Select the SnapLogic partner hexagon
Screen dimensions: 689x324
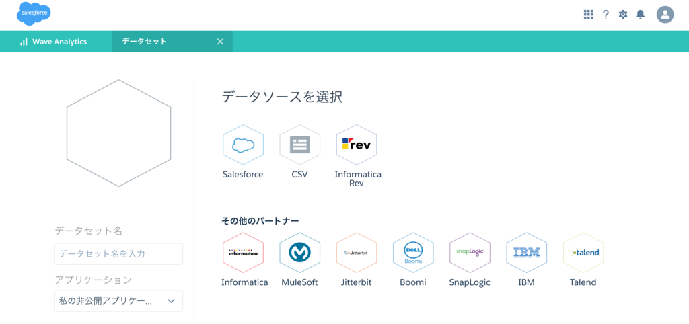pyautogui.click(x=470, y=253)
